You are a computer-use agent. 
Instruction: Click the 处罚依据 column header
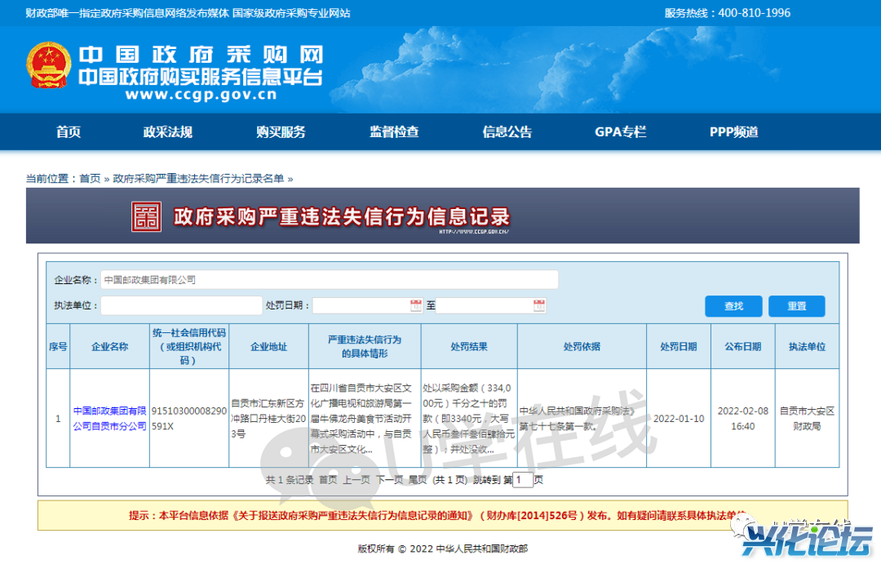(x=582, y=346)
